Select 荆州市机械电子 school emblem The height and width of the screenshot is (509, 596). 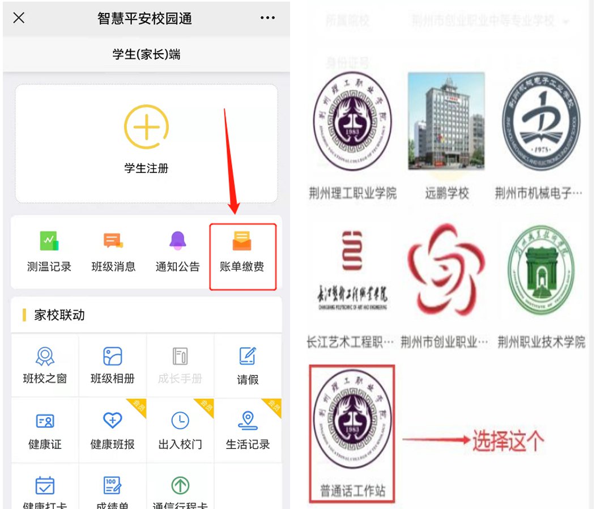pyautogui.click(x=541, y=121)
